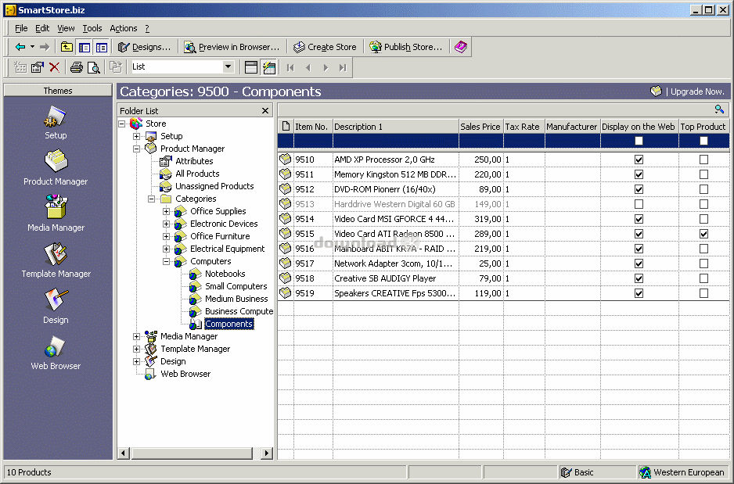
Task: Open the Actions menu
Action: point(123,28)
